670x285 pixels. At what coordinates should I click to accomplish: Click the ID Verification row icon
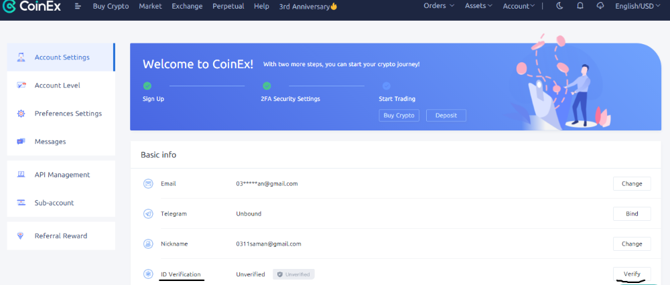point(148,274)
